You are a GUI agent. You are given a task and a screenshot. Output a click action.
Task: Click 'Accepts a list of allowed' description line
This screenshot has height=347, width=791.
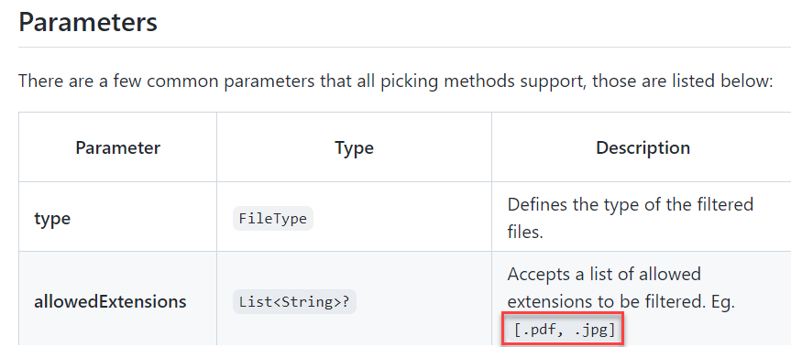click(604, 274)
